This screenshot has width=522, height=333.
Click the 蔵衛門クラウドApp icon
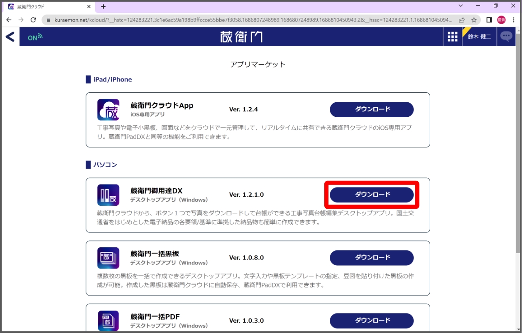click(x=108, y=110)
